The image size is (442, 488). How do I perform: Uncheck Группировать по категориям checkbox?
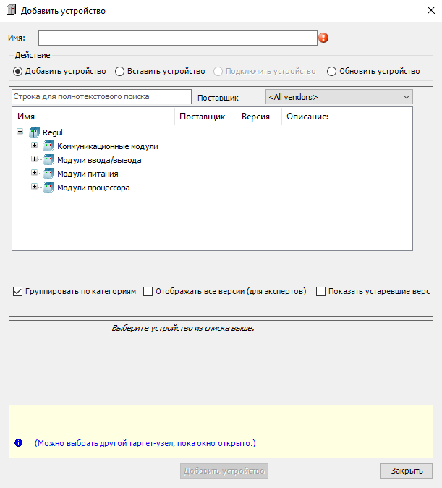(18, 292)
